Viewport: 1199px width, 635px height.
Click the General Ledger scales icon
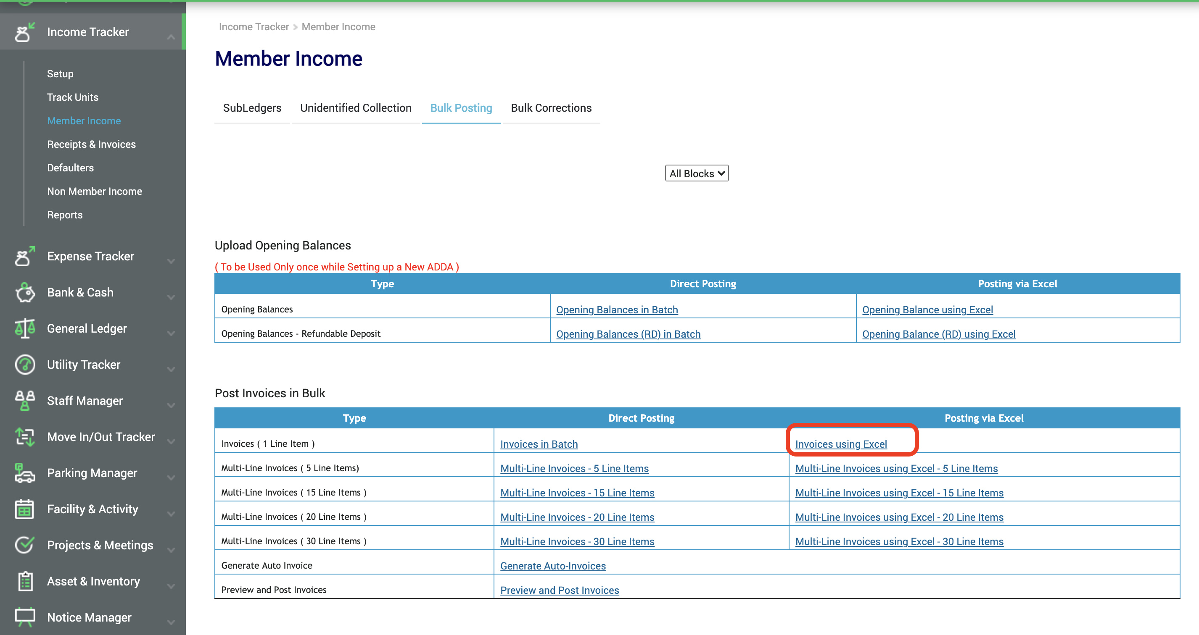coord(25,328)
